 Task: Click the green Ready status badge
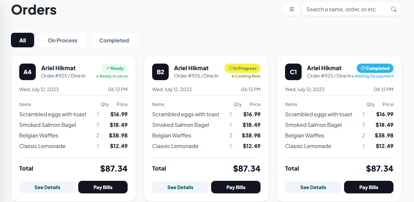pyautogui.click(x=114, y=68)
